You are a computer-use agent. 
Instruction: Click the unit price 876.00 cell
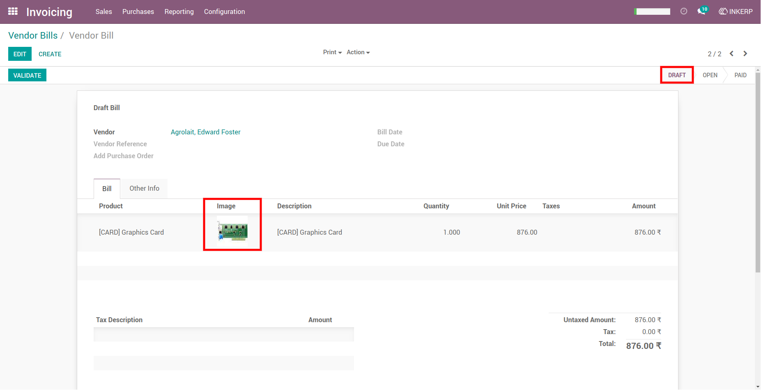(527, 232)
